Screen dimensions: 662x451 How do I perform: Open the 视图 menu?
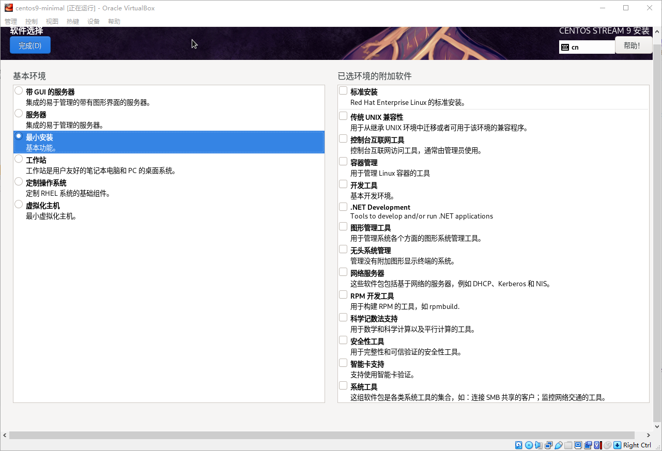[x=52, y=21]
